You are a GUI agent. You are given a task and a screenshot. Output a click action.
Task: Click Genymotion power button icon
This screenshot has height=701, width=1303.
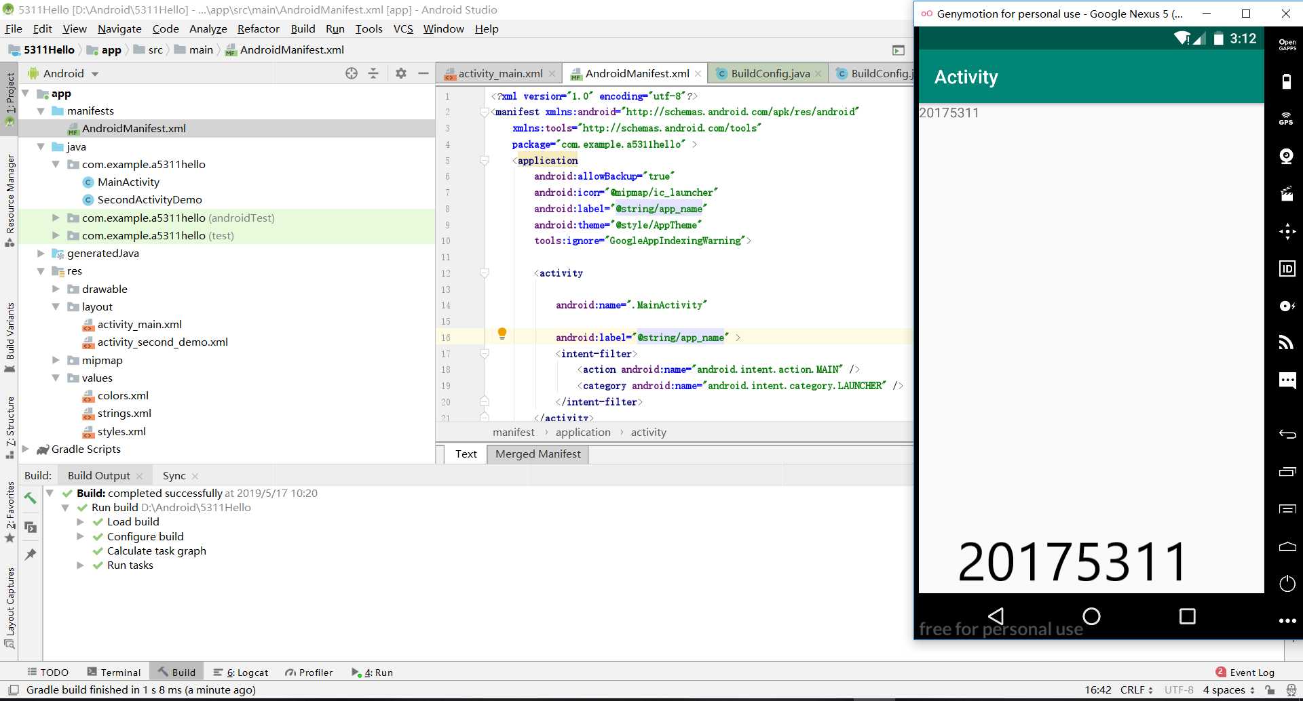point(1287,584)
